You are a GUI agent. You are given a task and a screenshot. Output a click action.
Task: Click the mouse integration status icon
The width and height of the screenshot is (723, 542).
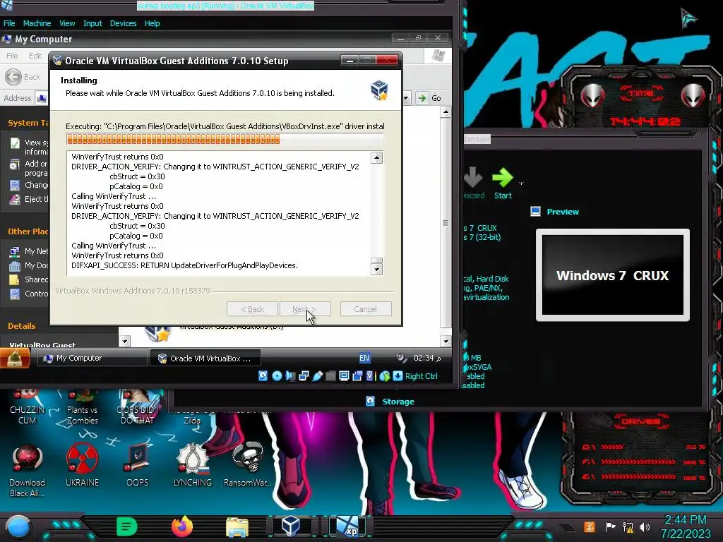pos(385,376)
